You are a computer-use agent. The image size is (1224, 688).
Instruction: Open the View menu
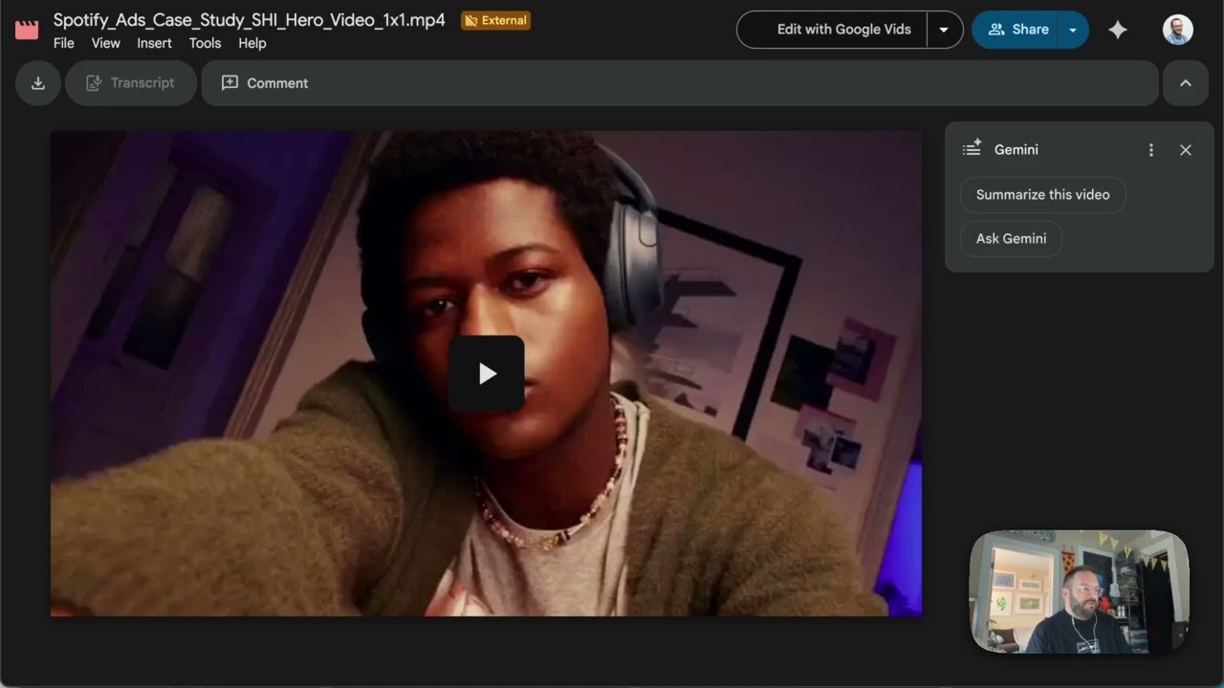pyautogui.click(x=106, y=43)
